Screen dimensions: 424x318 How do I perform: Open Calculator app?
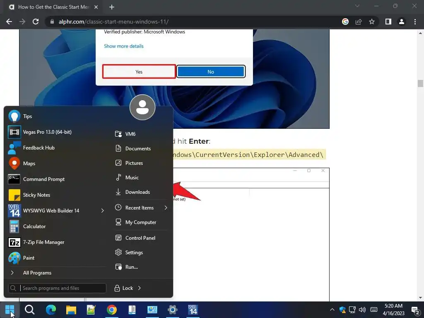[x=56, y=226]
